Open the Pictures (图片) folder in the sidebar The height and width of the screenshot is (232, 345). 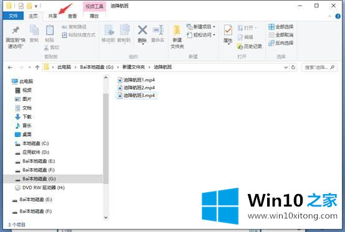point(23,99)
